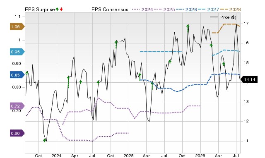This screenshot has height=158, width=265.
Task: Click the 17 price axis label
Action: click(x=246, y=23)
